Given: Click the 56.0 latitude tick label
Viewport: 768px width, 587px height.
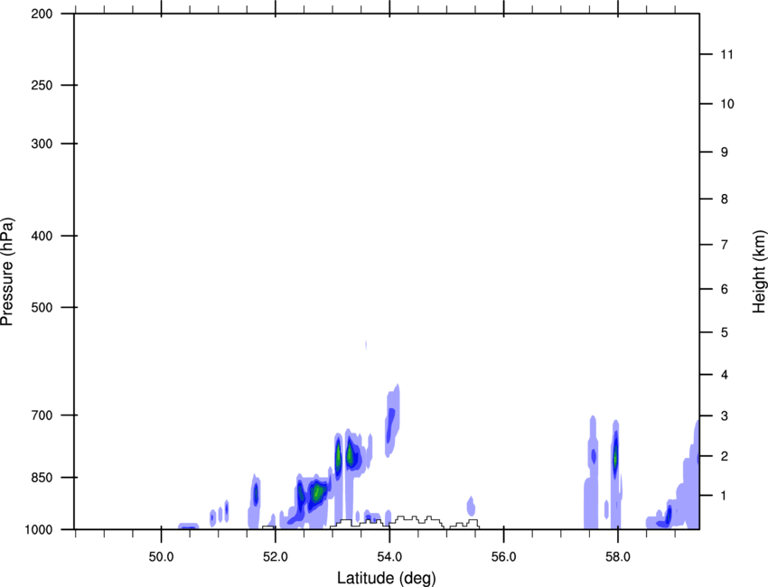Looking at the screenshot, I should pos(503,557).
